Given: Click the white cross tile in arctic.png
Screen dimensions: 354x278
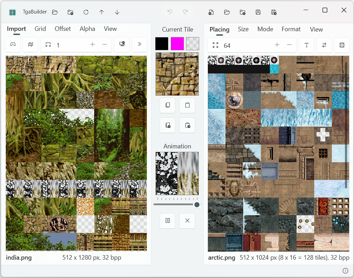Looking at the screenshot, I should [x=323, y=135].
